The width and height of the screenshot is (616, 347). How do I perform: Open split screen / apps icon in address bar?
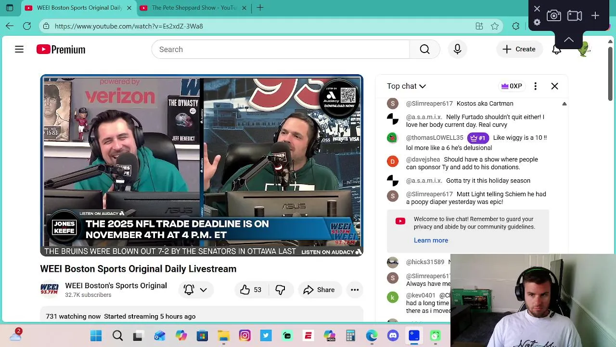point(479,26)
